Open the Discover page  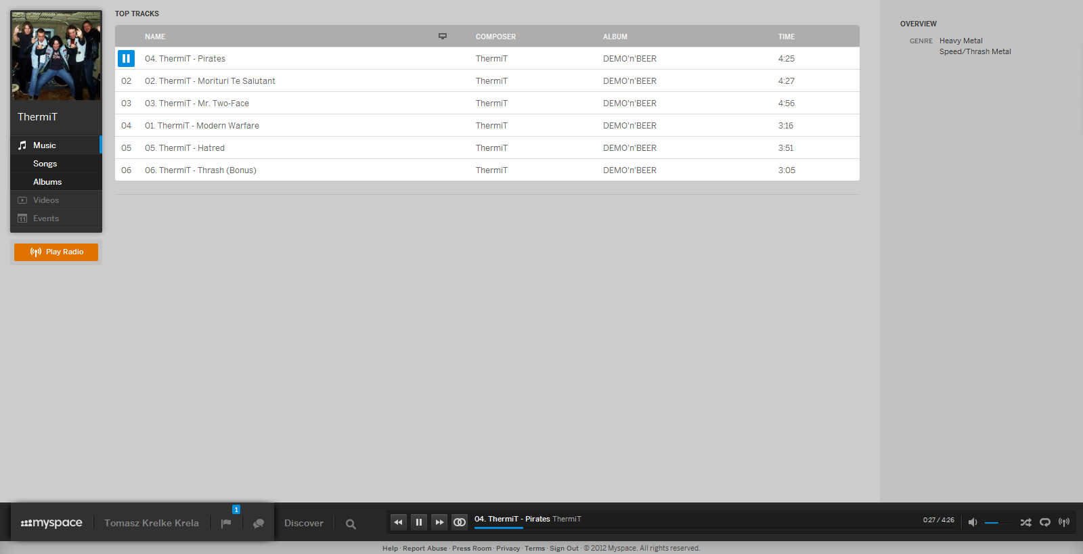click(304, 523)
